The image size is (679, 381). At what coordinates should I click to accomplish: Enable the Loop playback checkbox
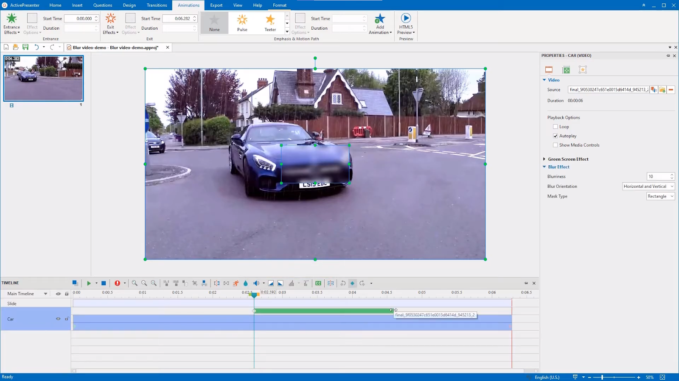pos(555,127)
